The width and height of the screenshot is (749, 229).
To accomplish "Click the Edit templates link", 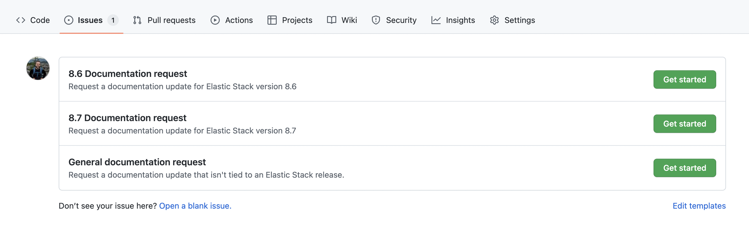I will click(699, 206).
